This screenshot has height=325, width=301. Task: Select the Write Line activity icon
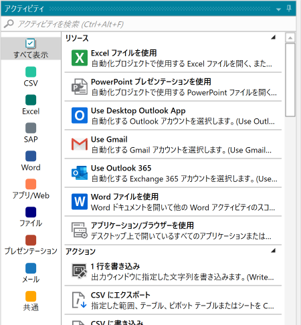[x=80, y=271]
